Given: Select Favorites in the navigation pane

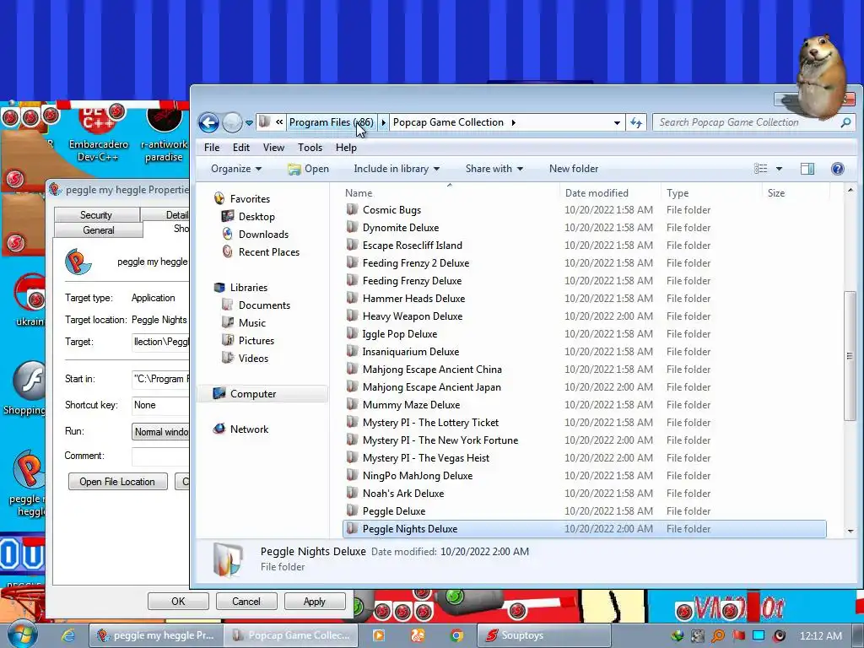Looking at the screenshot, I should [x=250, y=199].
